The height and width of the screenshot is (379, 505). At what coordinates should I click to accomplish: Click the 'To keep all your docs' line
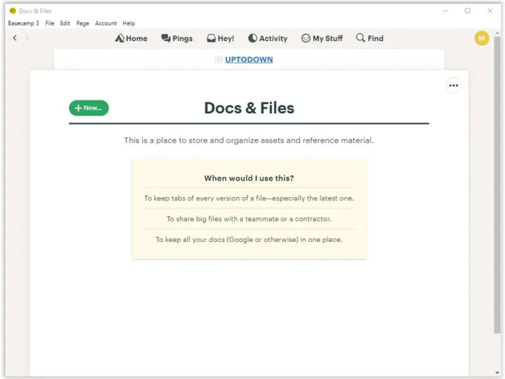point(249,239)
